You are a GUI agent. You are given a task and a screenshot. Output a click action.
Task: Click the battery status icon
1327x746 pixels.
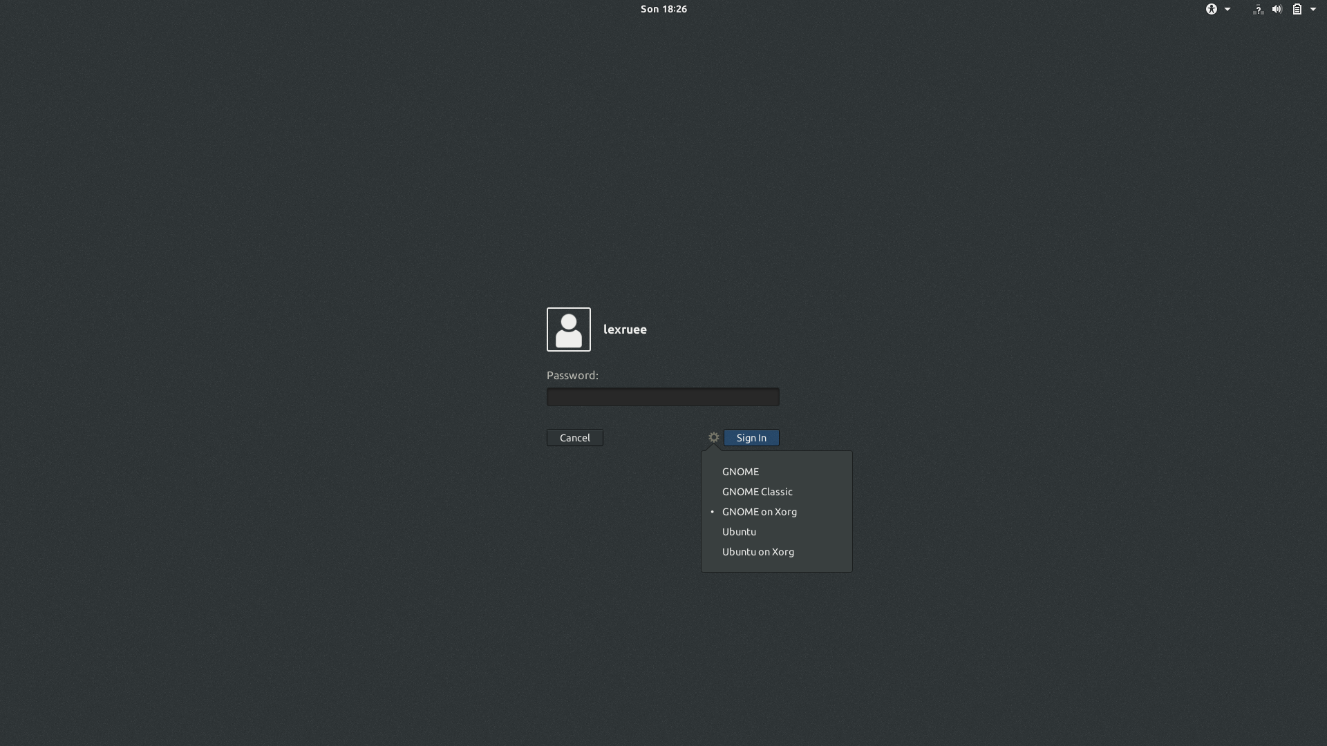[x=1297, y=9]
